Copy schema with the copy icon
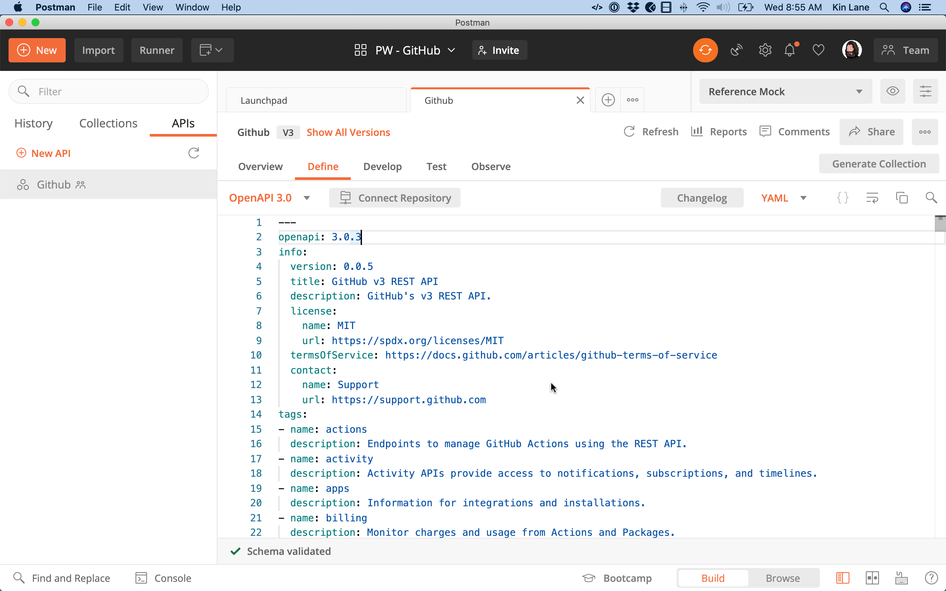This screenshot has height=591, width=946. 901,198
